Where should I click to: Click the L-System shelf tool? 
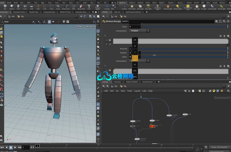click(106, 7)
